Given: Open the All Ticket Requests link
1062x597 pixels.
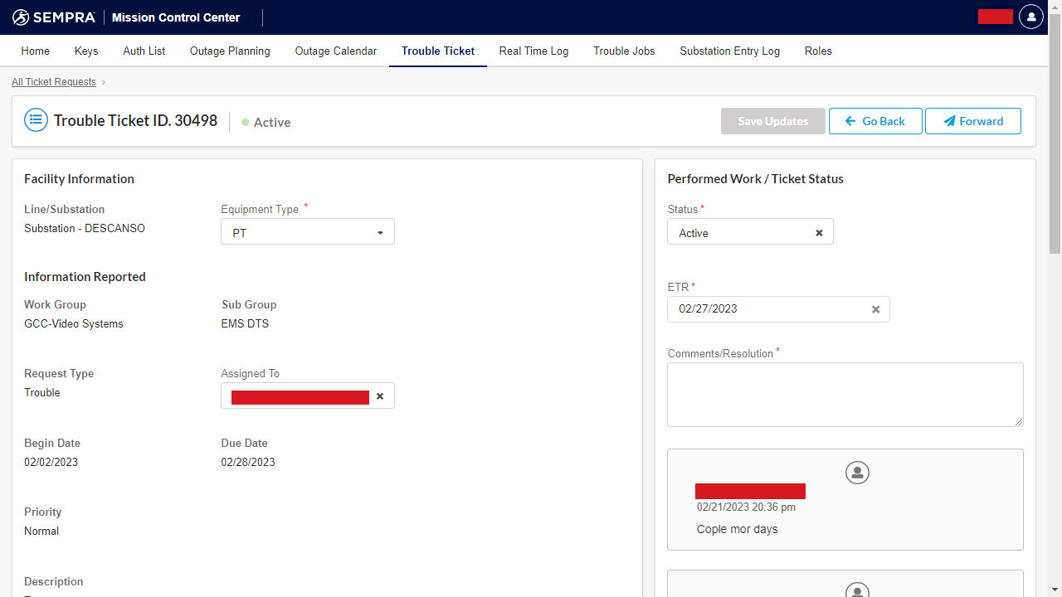Looking at the screenshot, I should (x=54, y=82).
